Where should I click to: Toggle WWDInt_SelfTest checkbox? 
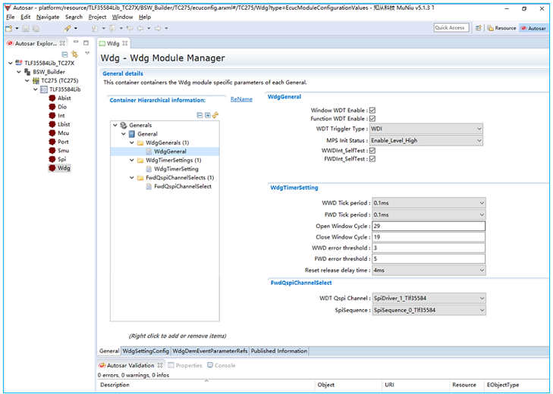coord(372,151)
